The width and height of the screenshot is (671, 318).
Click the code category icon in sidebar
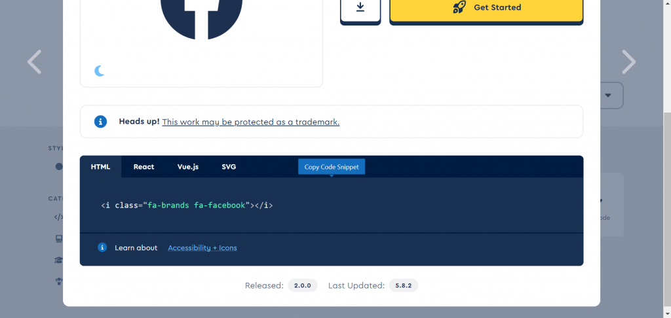point(58,217)
